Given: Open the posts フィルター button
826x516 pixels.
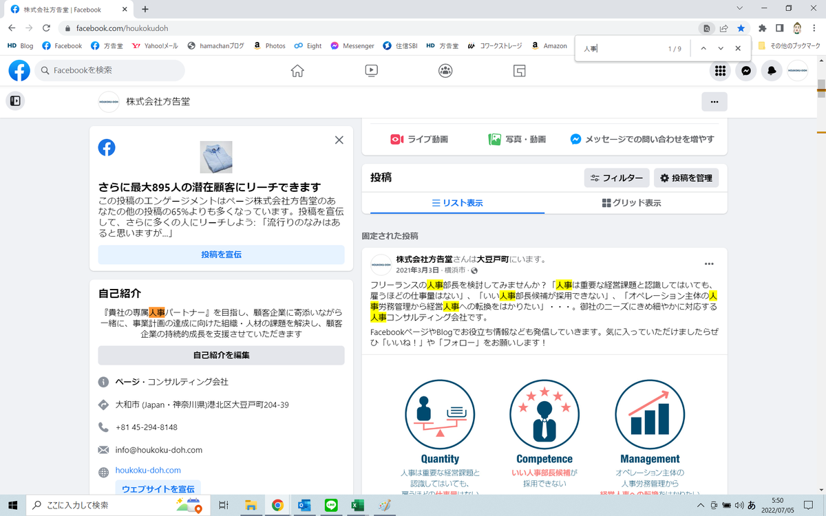Looking at the screenshot, I should click(x=616, y=178).
